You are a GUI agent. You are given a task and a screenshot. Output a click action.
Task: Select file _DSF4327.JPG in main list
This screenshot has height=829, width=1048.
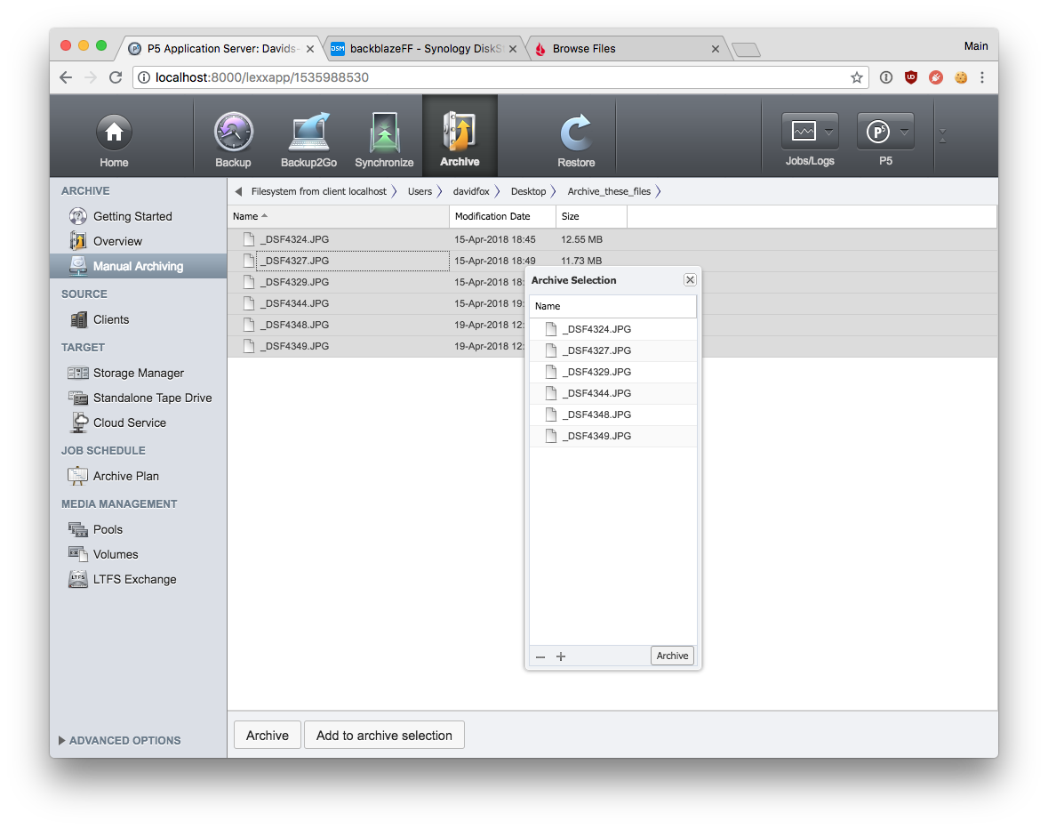(612, 261)
